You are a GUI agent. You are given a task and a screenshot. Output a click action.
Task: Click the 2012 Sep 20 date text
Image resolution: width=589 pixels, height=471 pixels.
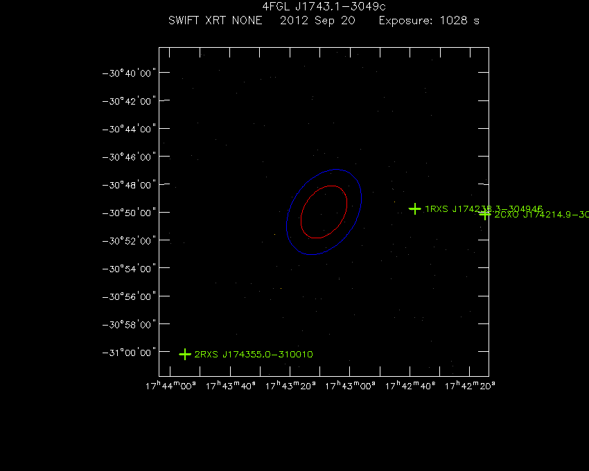(x=317, y=21)
